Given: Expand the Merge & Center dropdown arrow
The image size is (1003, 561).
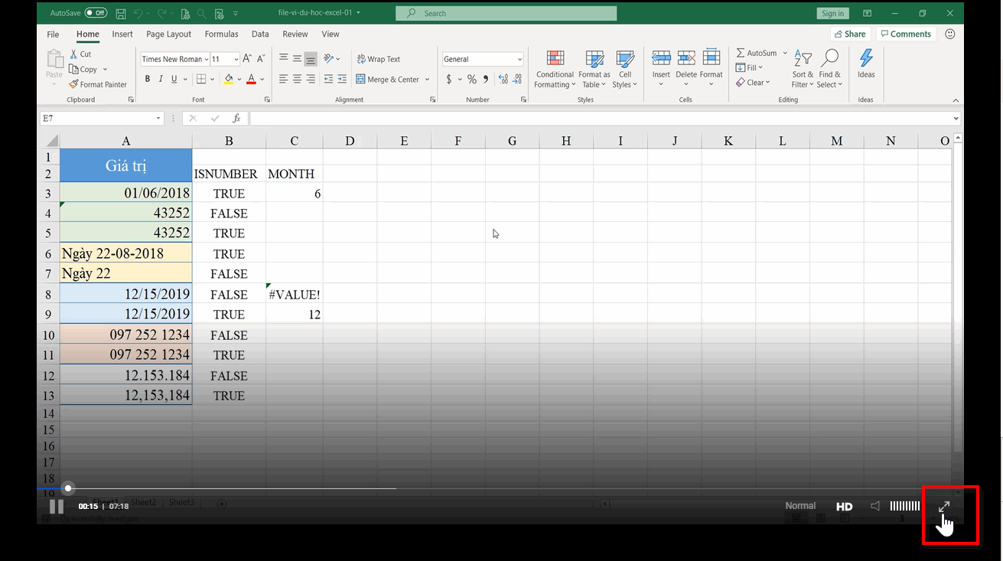Looking at the screenshot, I should pyautogui.click(x=427, y=79).
